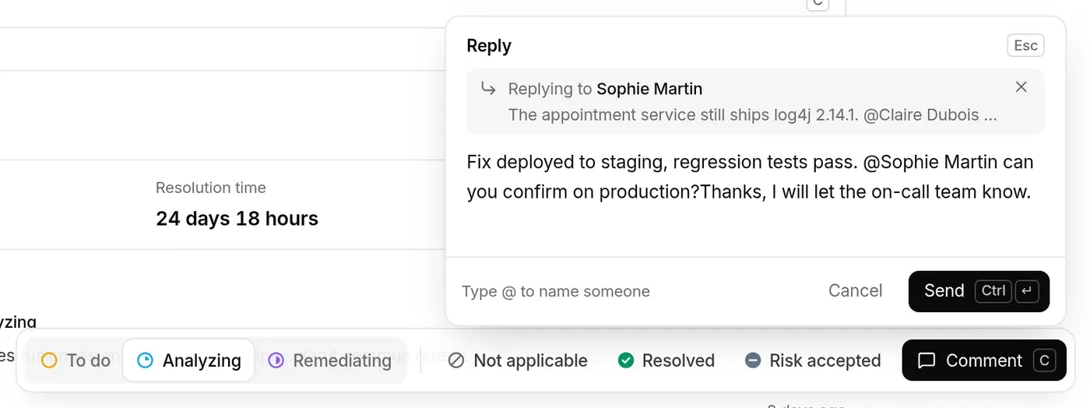Click the reply arrow icon beside Replying to
The height and width of the screenshot is (408, 1090).
click(488, 88)
